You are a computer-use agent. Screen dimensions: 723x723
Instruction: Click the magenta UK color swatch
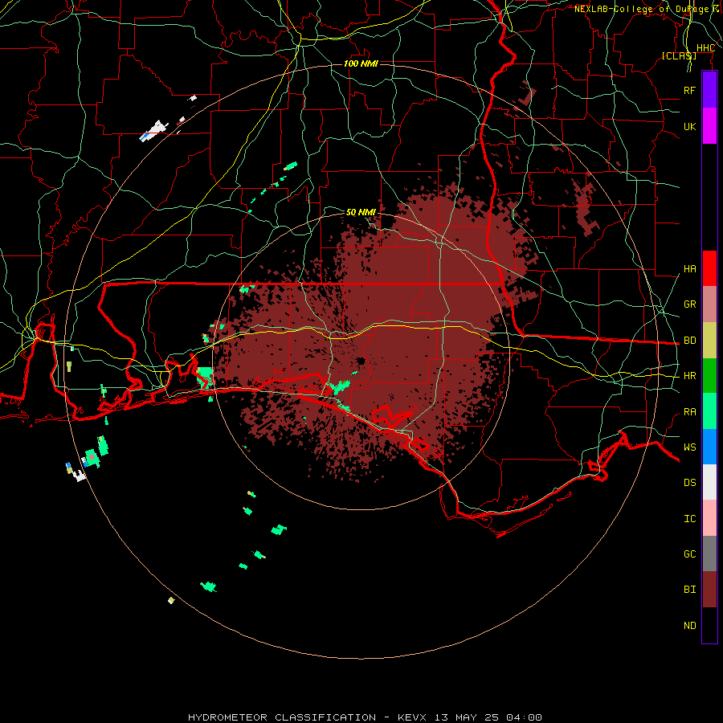tap(709, 126)
